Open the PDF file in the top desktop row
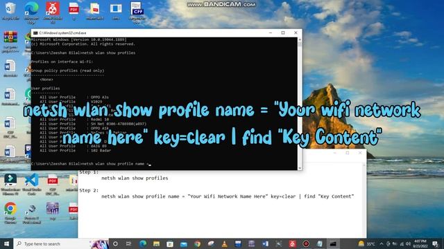This screenshot has width=444, height=249. (x=74, y=11)
